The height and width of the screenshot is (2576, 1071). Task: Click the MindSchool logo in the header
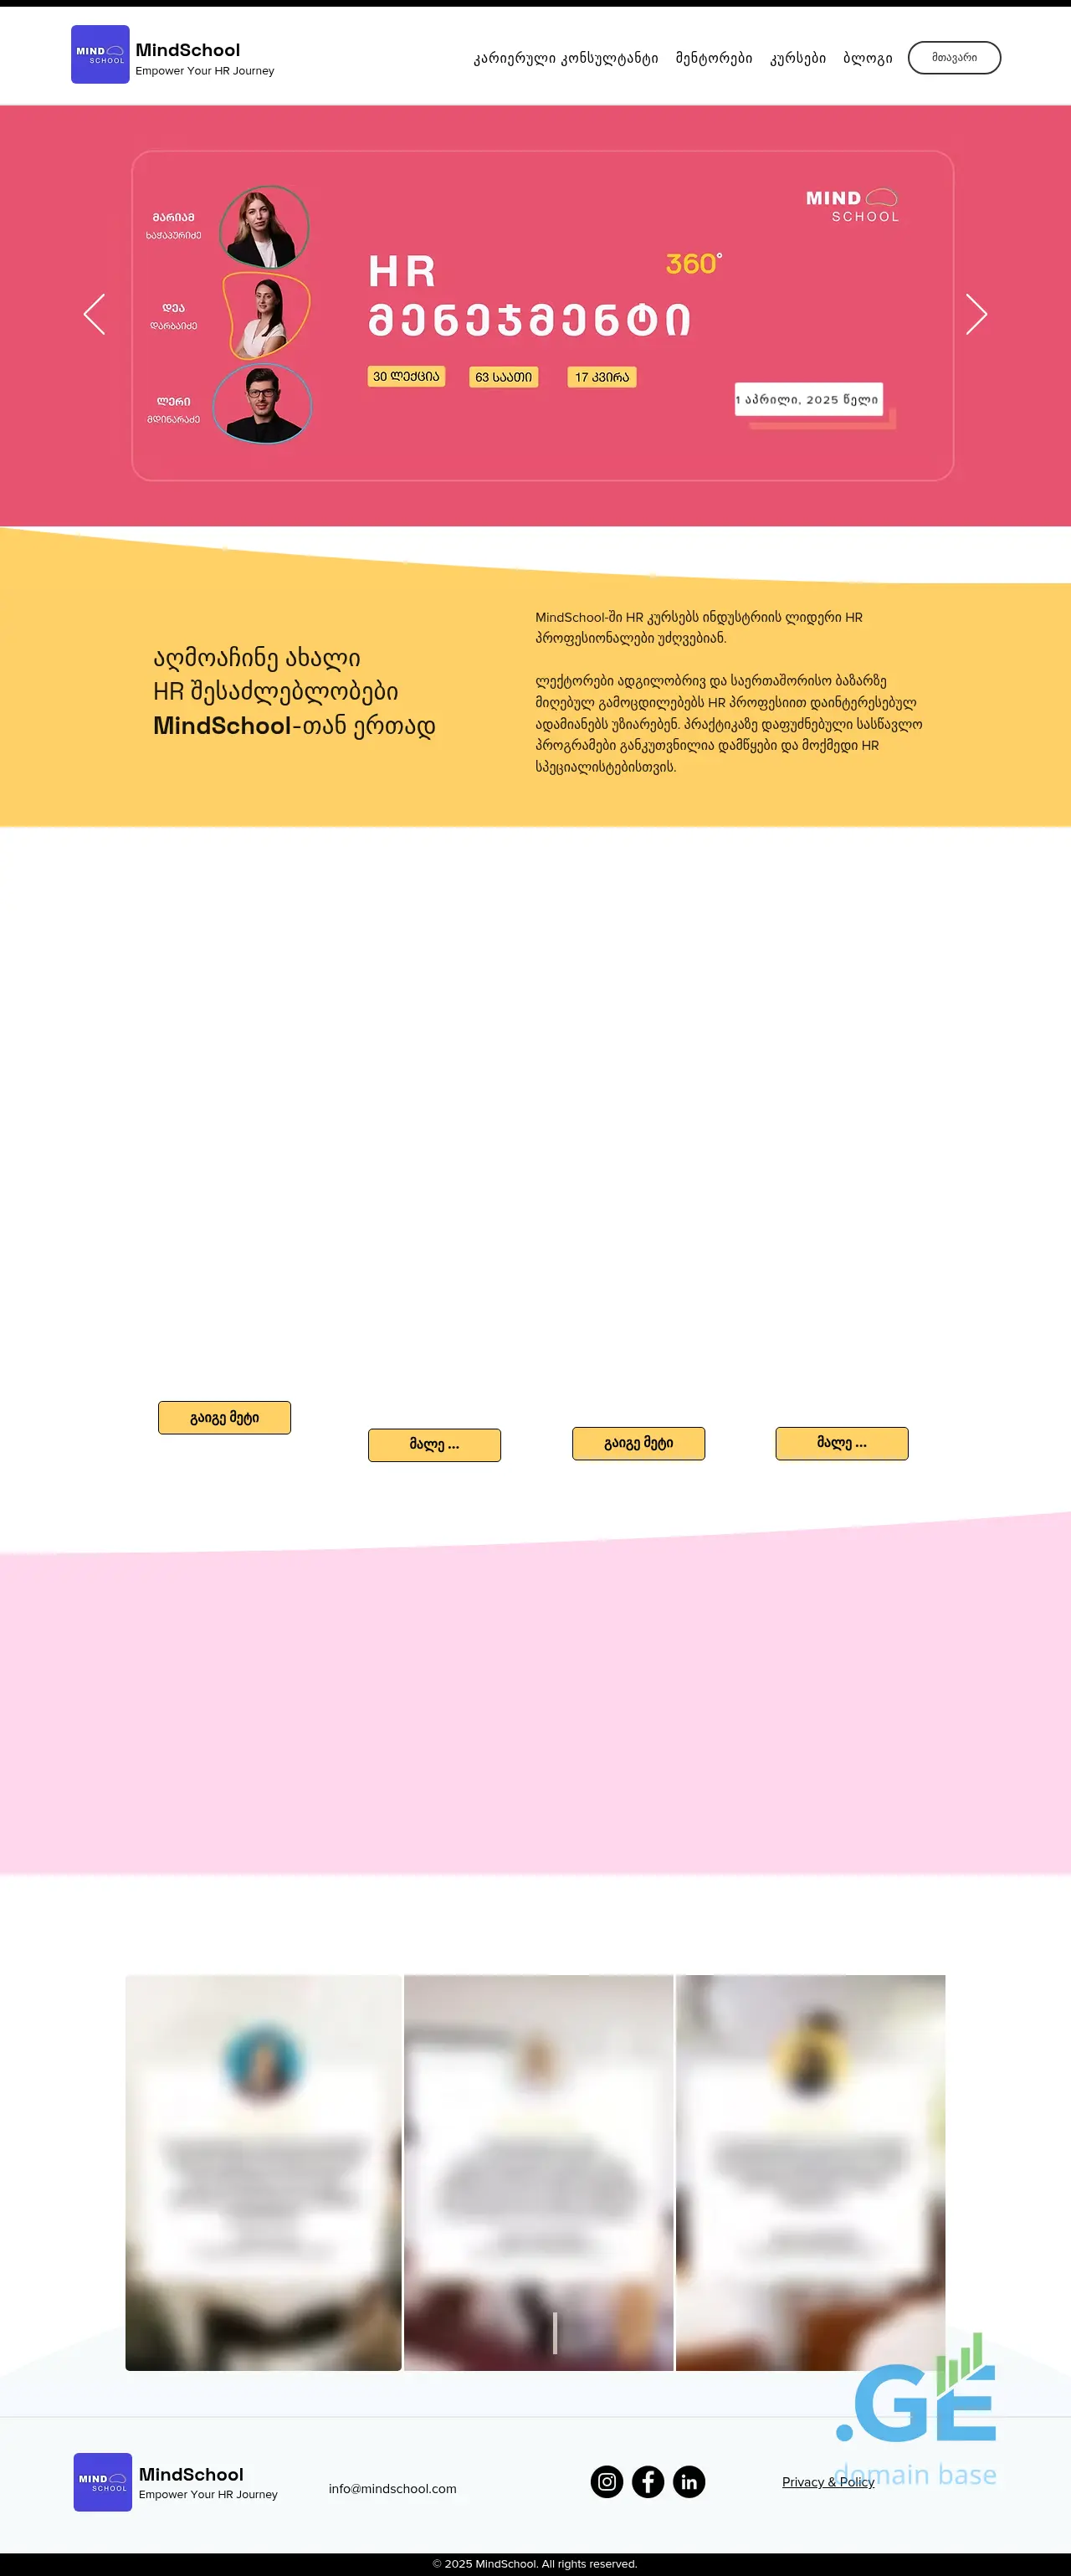pyautogui.click(x=100, y=55)
